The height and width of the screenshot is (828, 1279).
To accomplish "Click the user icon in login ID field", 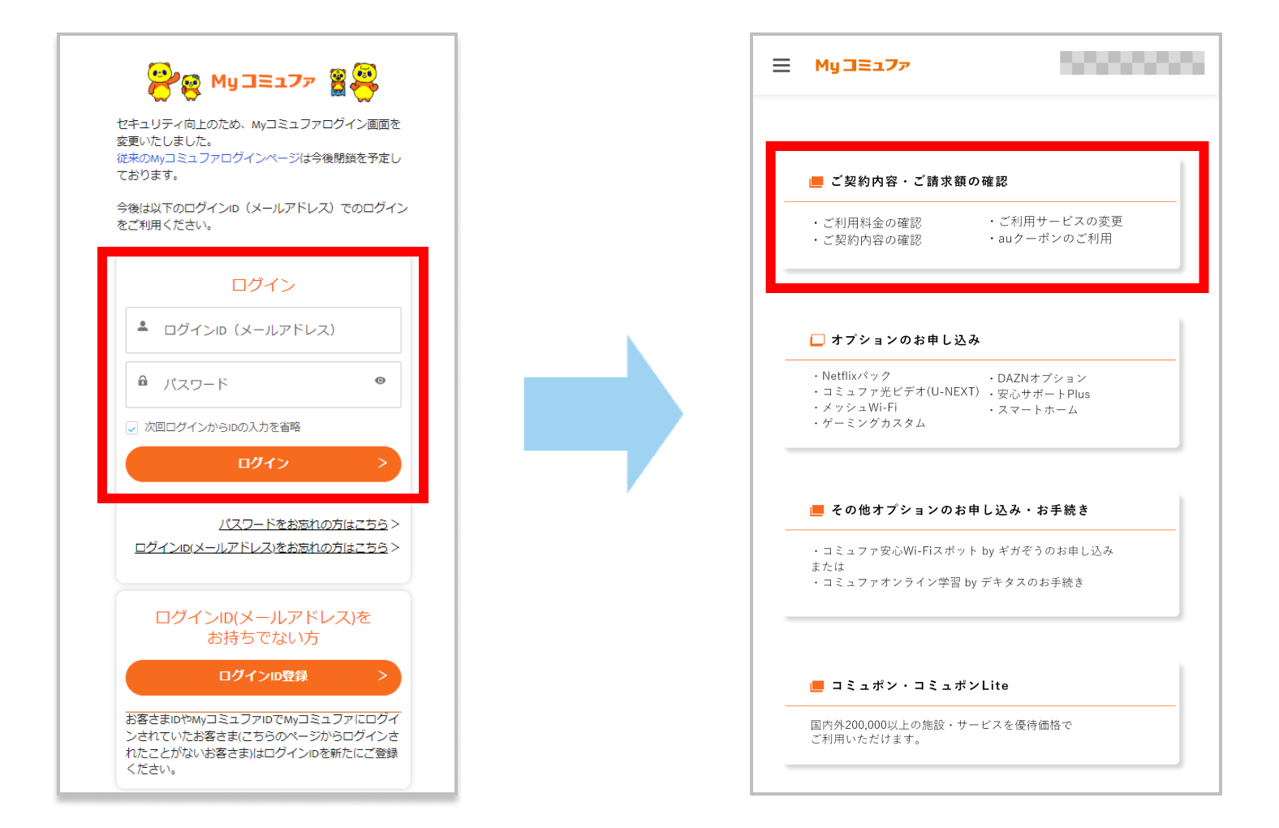I will (143, 326).
